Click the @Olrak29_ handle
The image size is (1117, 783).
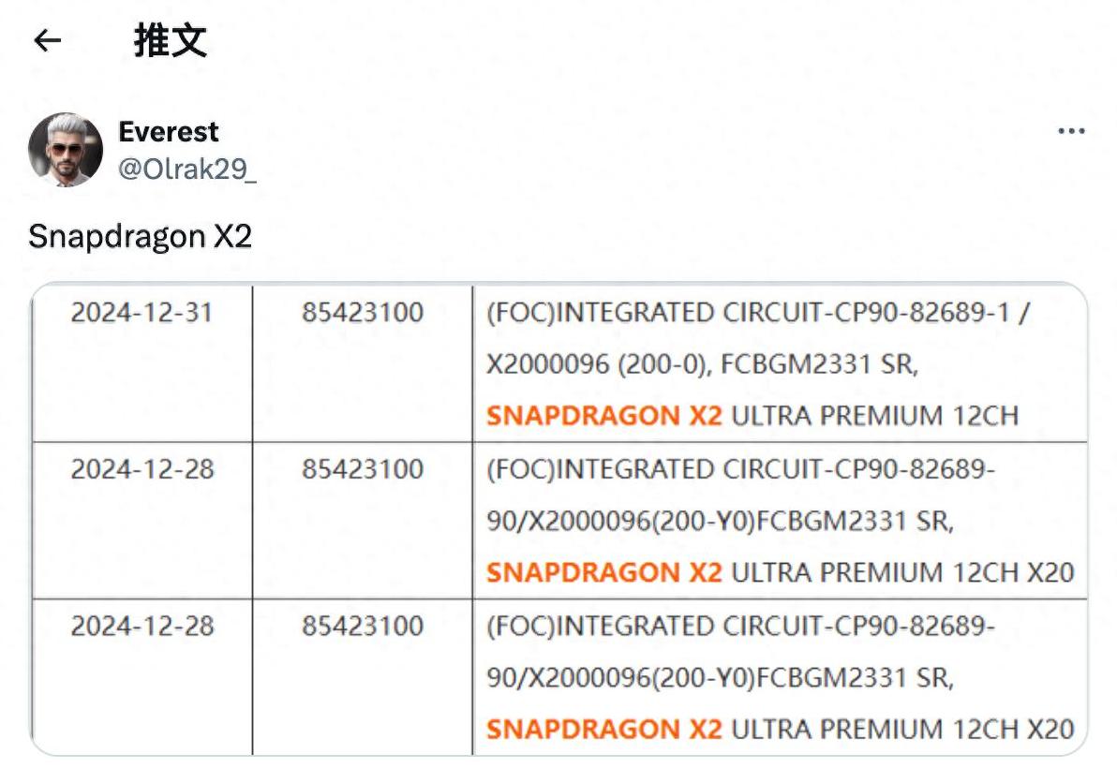186,169
